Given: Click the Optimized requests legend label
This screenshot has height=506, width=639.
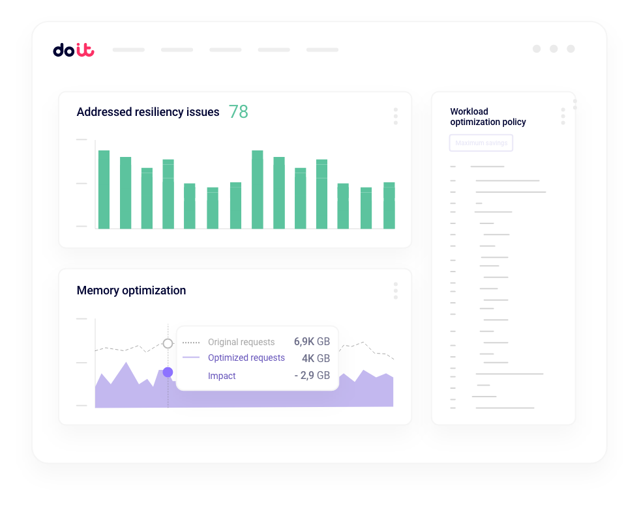Looking at the screenshot, I should (x=246, y=358).
